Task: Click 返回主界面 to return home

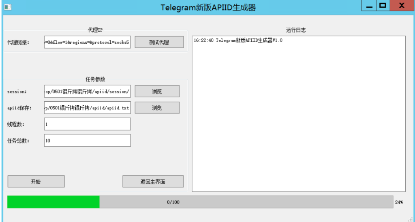Action: 153,181
